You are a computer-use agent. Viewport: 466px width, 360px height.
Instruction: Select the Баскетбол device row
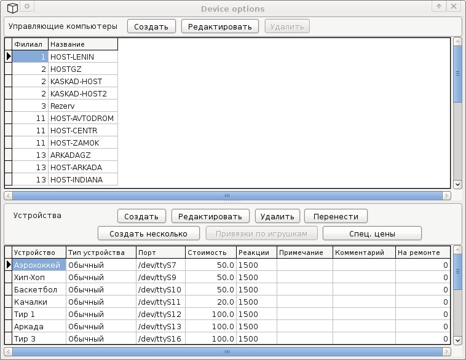[x=37, y=289]
